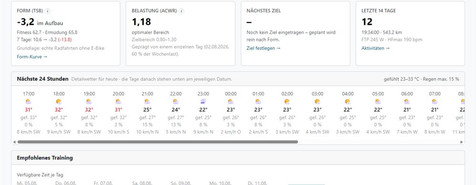
Task: Click the weather icon for 06:00
Action: 407,102
